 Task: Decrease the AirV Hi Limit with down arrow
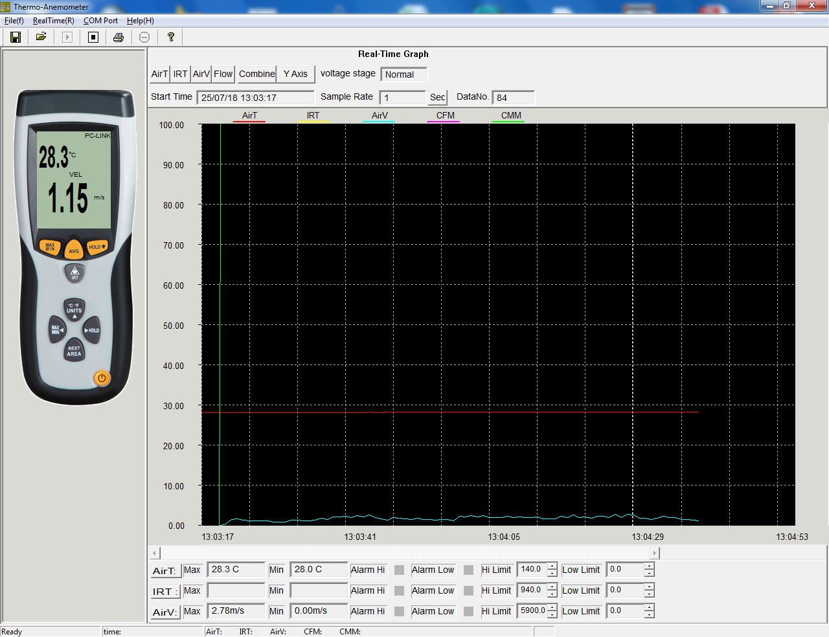click(552, 614)
